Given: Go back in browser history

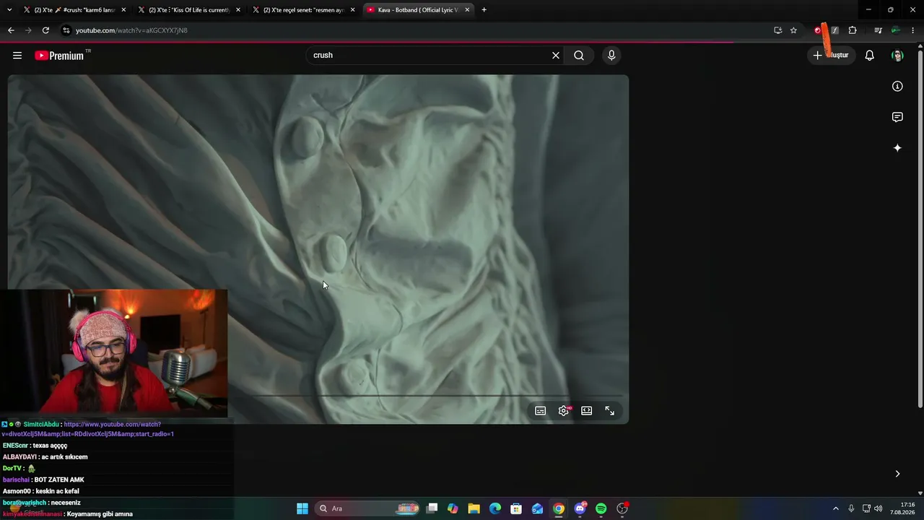Looking at the screenshot, I should 11,30.
